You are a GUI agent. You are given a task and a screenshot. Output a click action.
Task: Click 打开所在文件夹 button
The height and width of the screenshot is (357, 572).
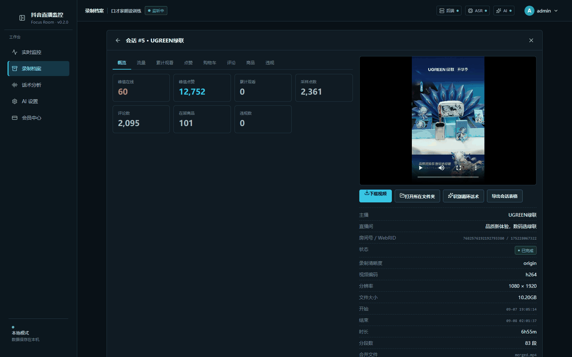click(417, 196)
